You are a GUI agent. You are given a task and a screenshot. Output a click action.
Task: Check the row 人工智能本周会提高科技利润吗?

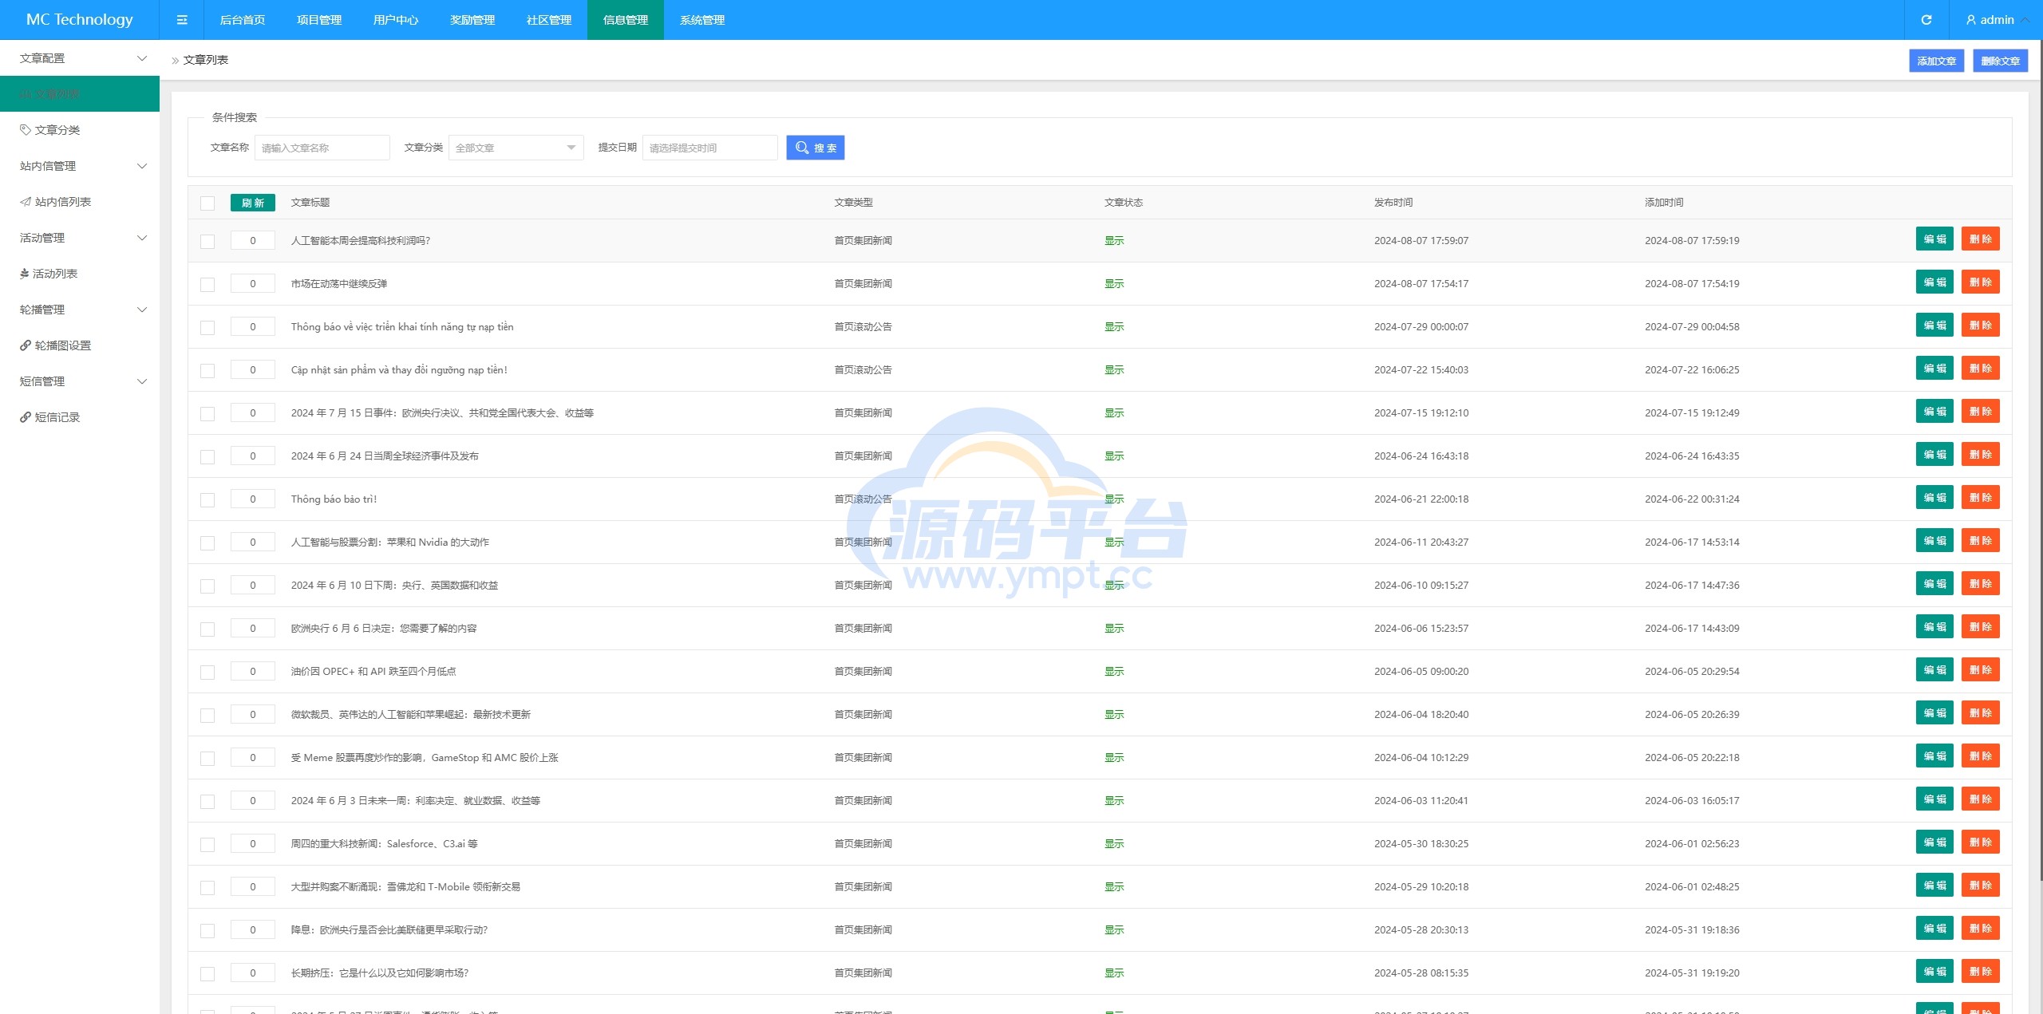click(x=207, y=241)
